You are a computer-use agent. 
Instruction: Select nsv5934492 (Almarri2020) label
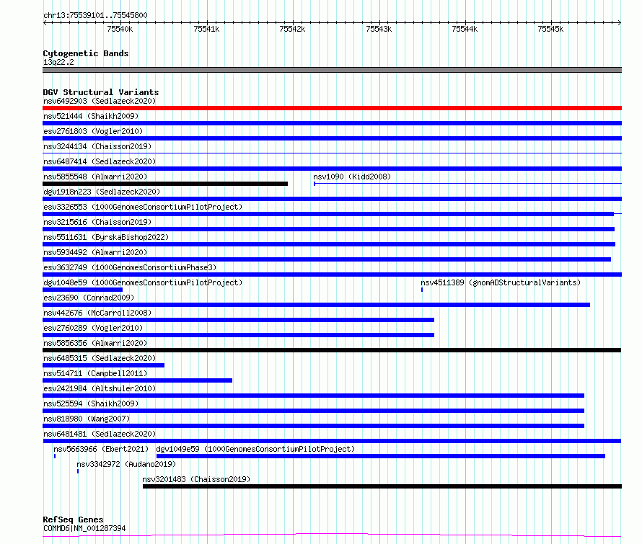click(x=95, y=252)
